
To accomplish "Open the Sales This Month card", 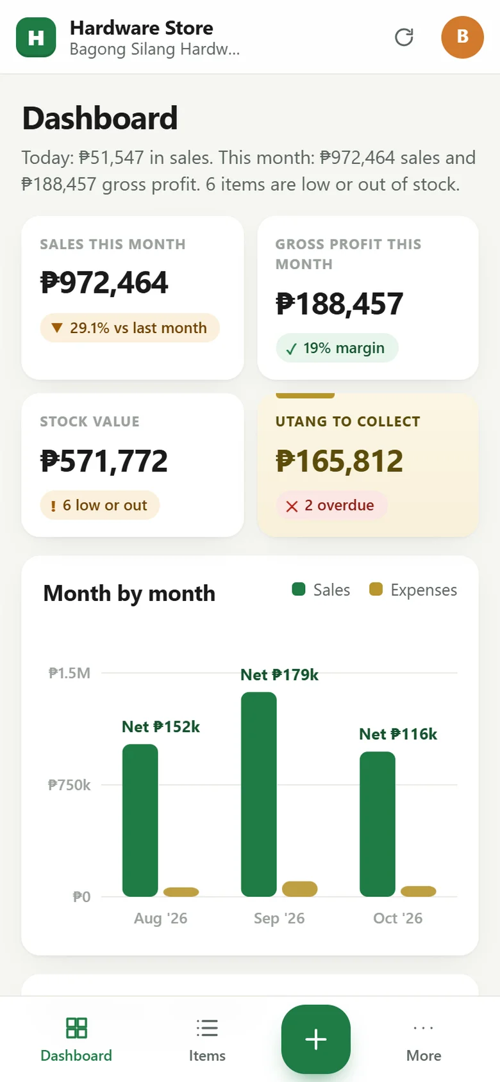I will tap(133, 298).
